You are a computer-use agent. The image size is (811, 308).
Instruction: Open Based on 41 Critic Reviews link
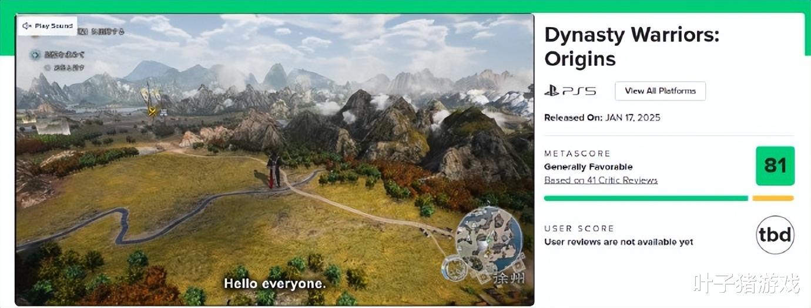point(601,180)
